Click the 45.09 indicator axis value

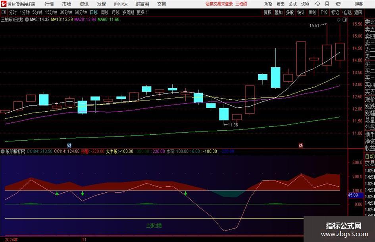(x=353, y=195)
